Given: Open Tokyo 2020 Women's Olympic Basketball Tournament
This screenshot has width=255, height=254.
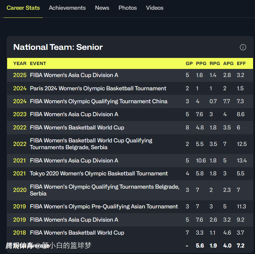Looking at the screenshot, I should pyautogui.click(x=99, y=173).
